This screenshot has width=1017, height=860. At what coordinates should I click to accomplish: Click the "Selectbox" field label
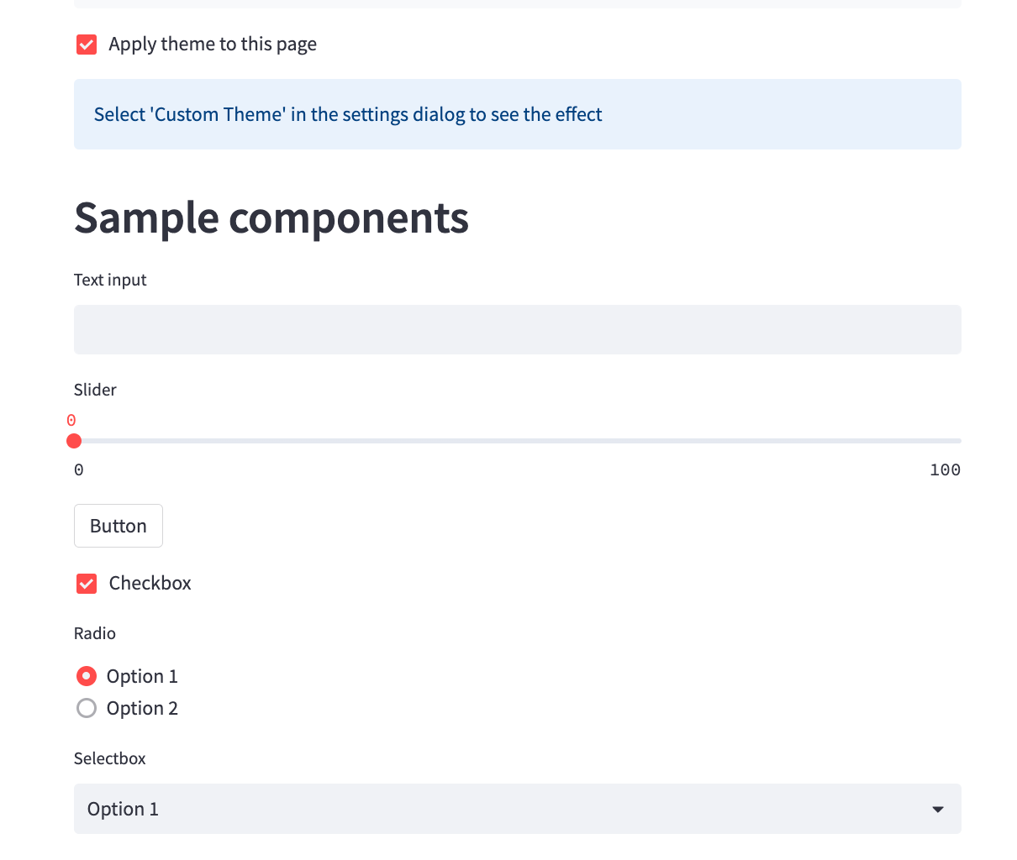pos(110,758)
